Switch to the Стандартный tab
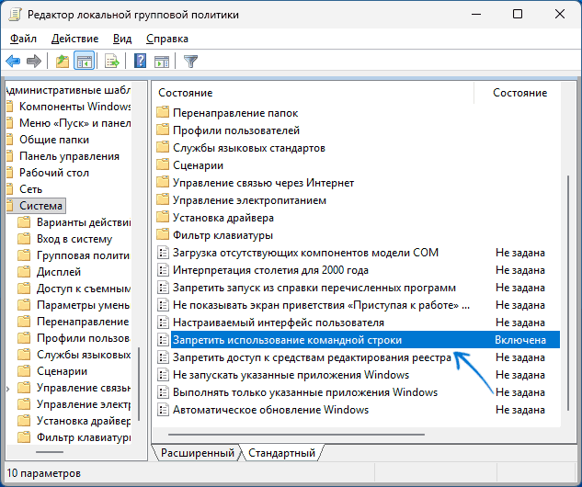582x487 pixels. (281, 453)
